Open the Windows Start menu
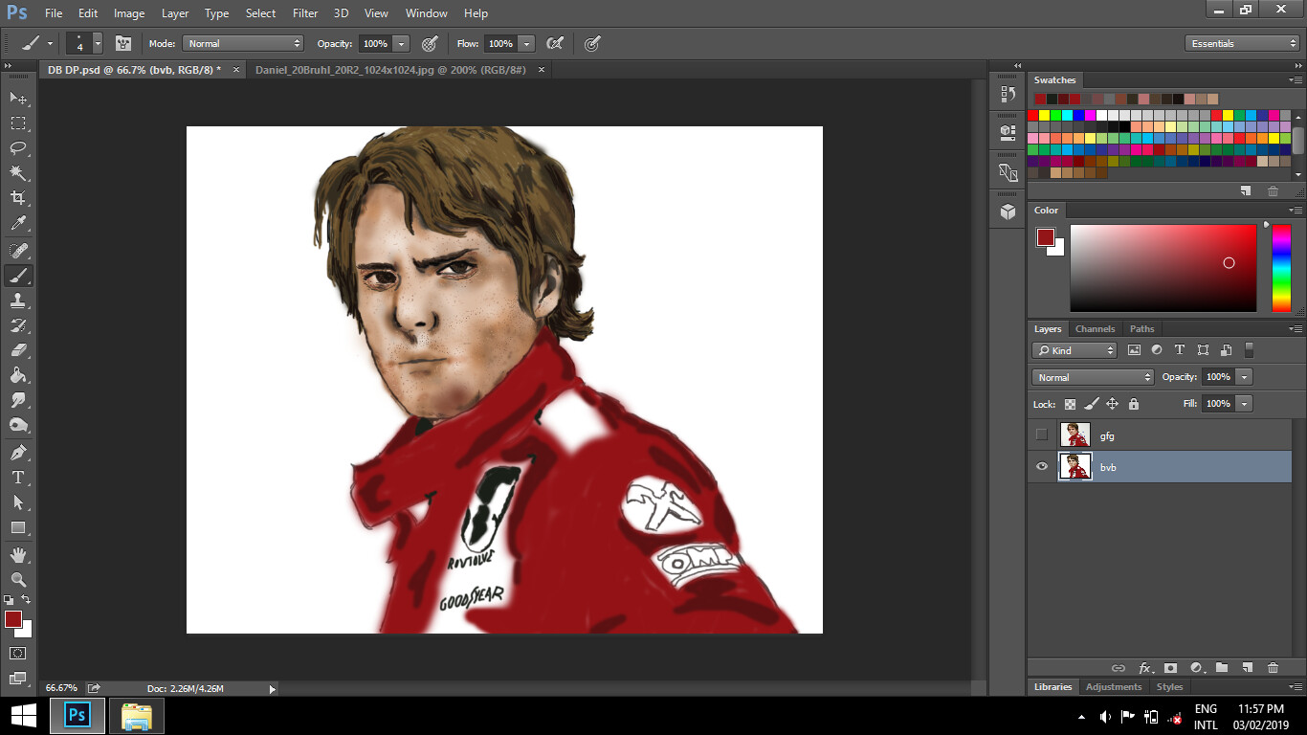The width and height of the screenshot is (1307, 735). [23, 716]
